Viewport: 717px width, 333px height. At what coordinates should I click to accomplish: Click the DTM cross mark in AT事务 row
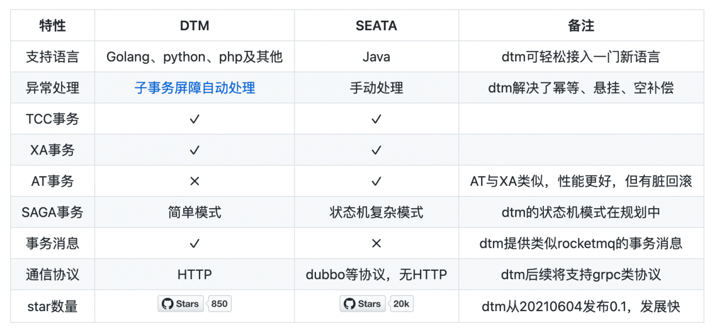point(194,181)
